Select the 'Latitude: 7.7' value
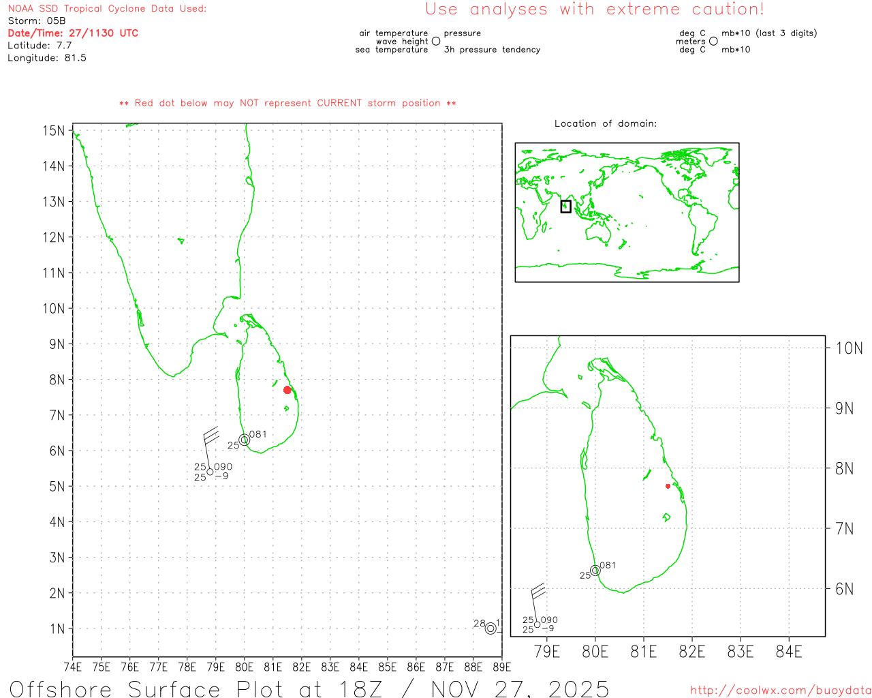Screen dimensions: 872x698 (x=40, y=46)
